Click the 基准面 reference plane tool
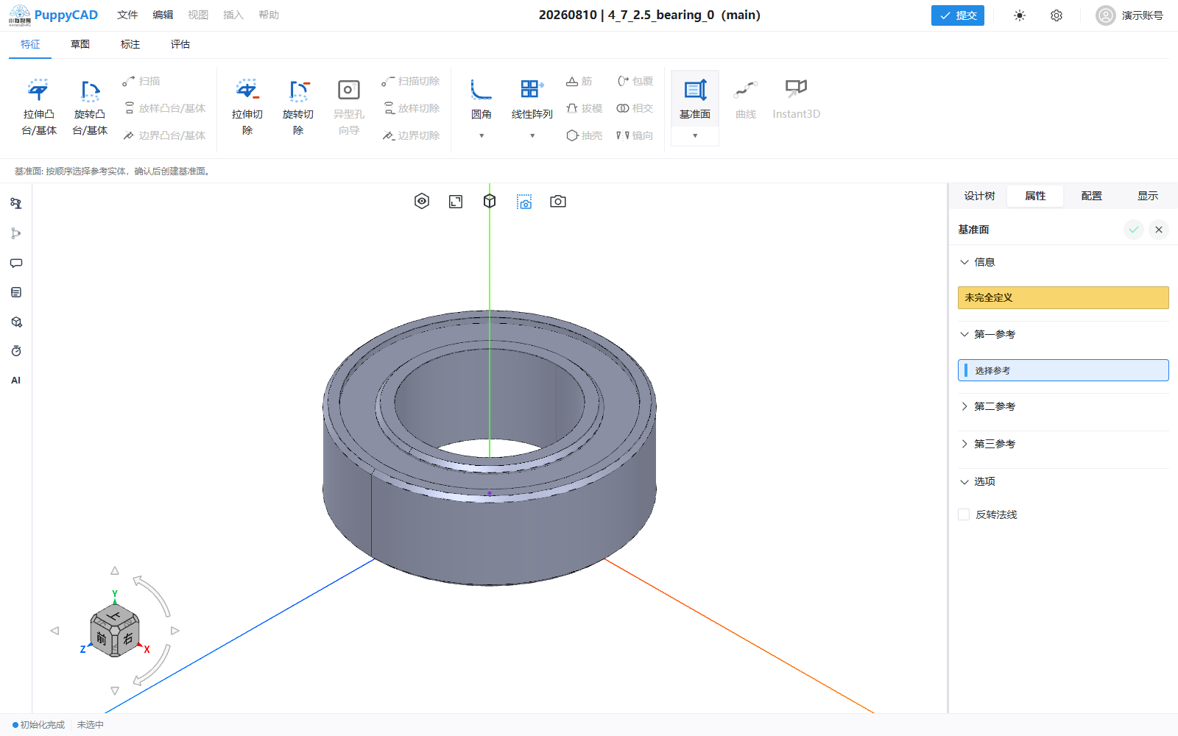This screenshot has width=1178, height=736. (x=695, y=99)
